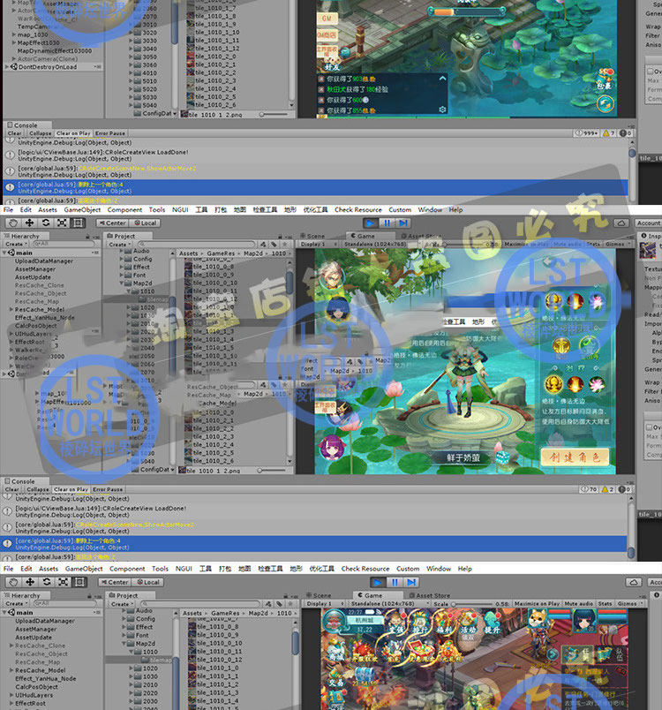Select the Move tool in middle editor toolbar
The width and height of the screenshot is (662, 710).
(29, 223)
